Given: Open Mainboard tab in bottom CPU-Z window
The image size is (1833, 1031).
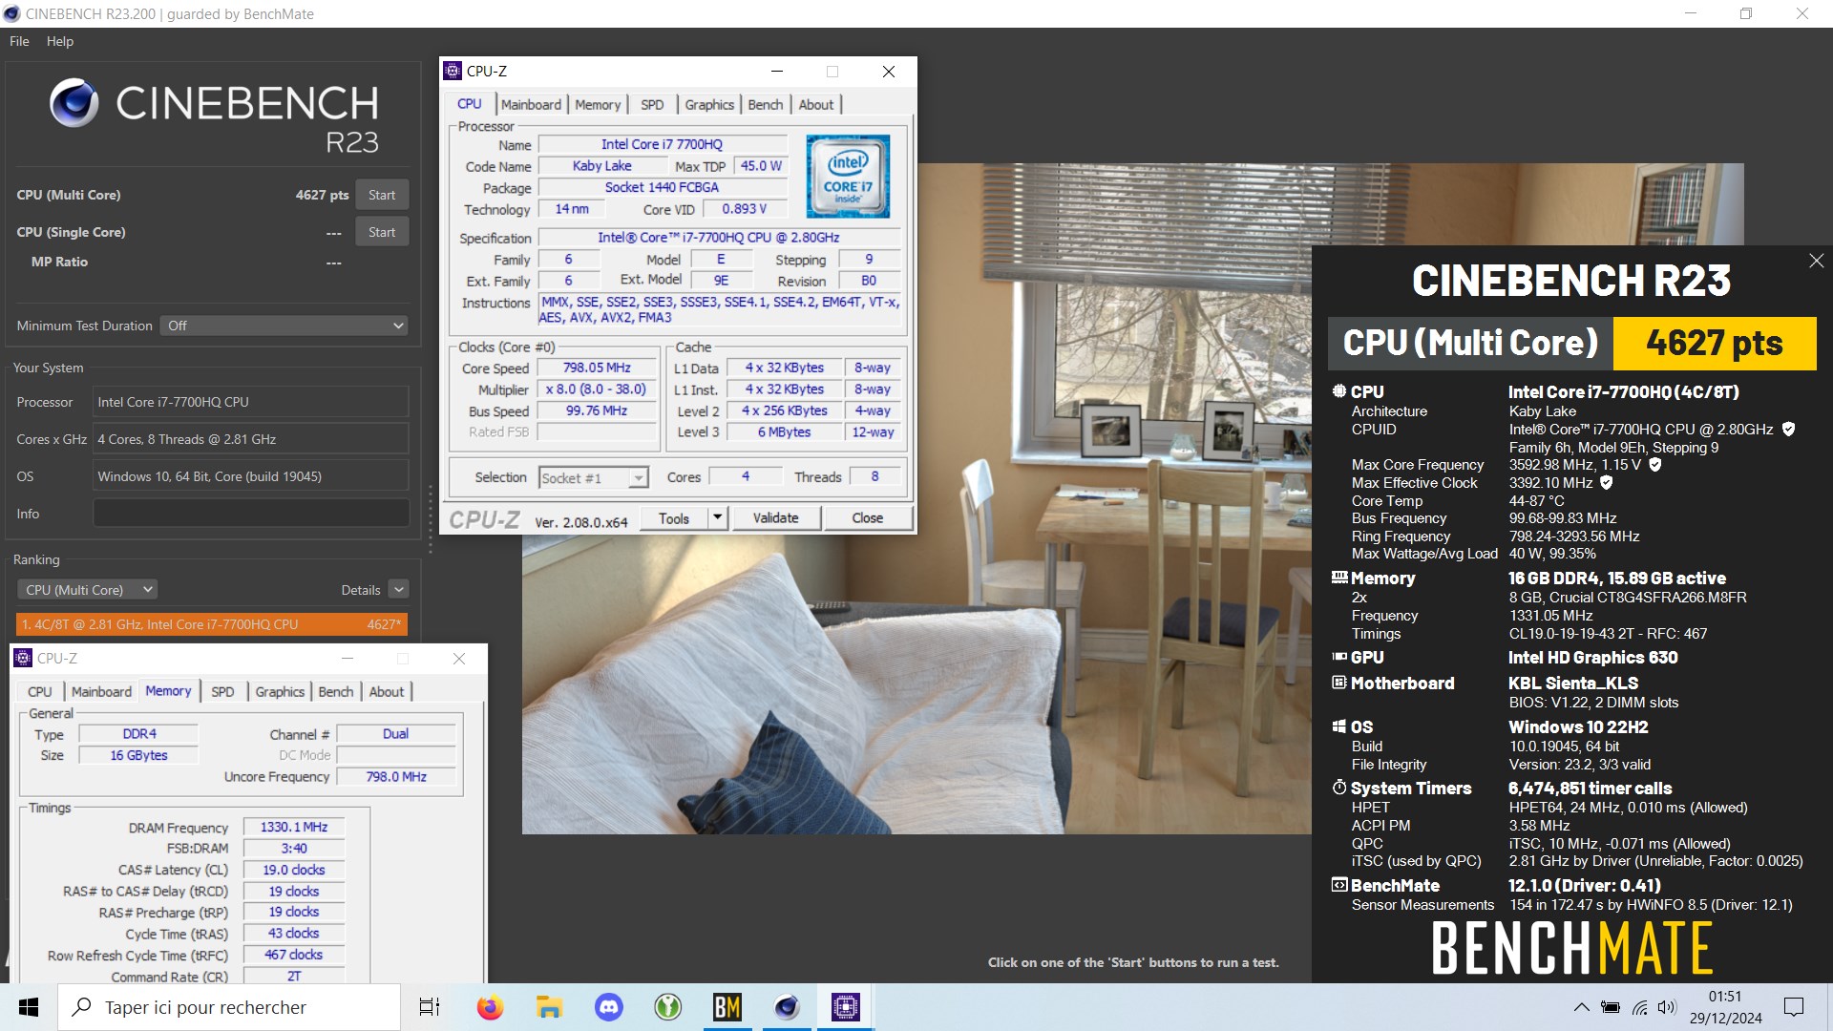Looking at the screenshot, I should [x=101, y=692].
